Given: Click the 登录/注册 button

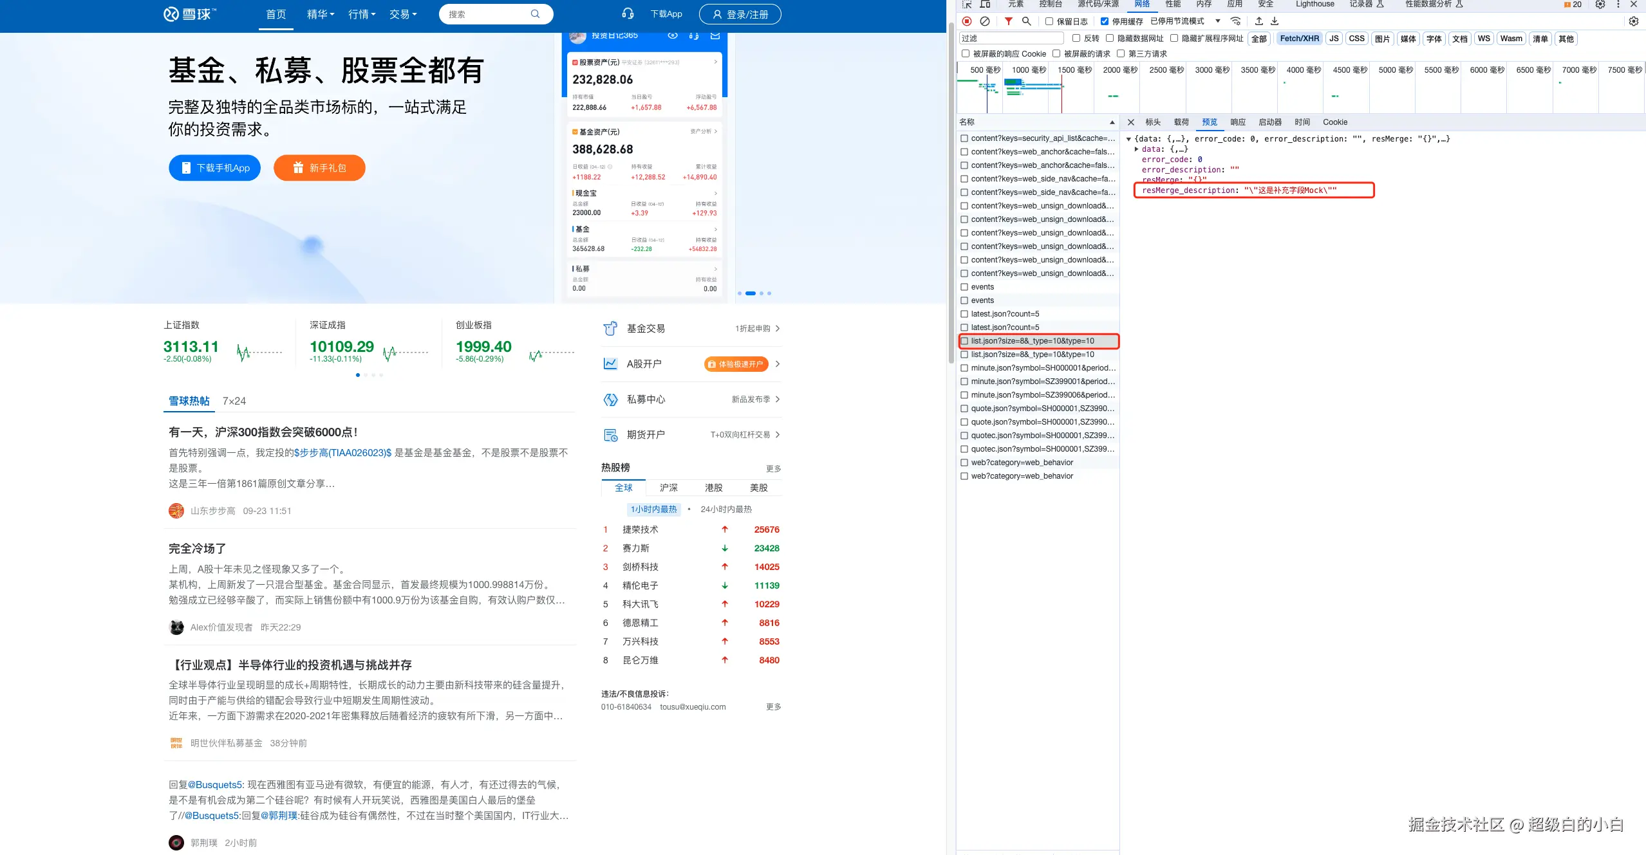Looking at the screenshot, I should (x=740, y=14).
